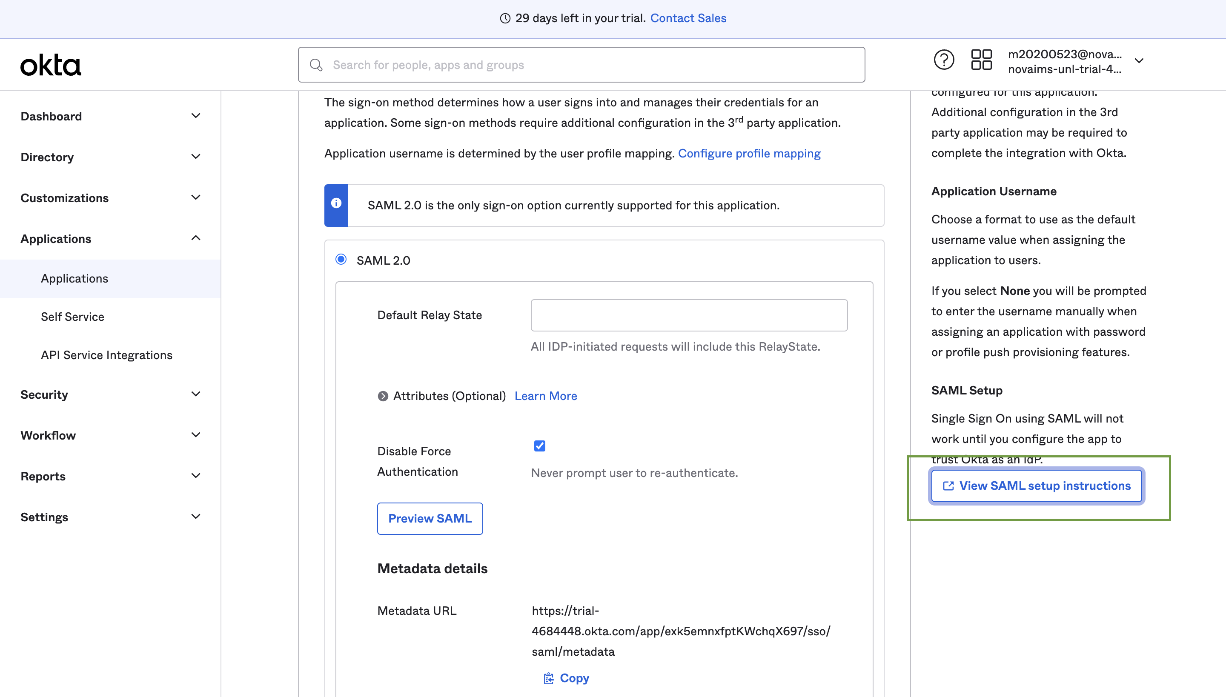Expand the Directory menu chevron
Image resolution: width=1226 pixels, height=697 pixels.
196,157
